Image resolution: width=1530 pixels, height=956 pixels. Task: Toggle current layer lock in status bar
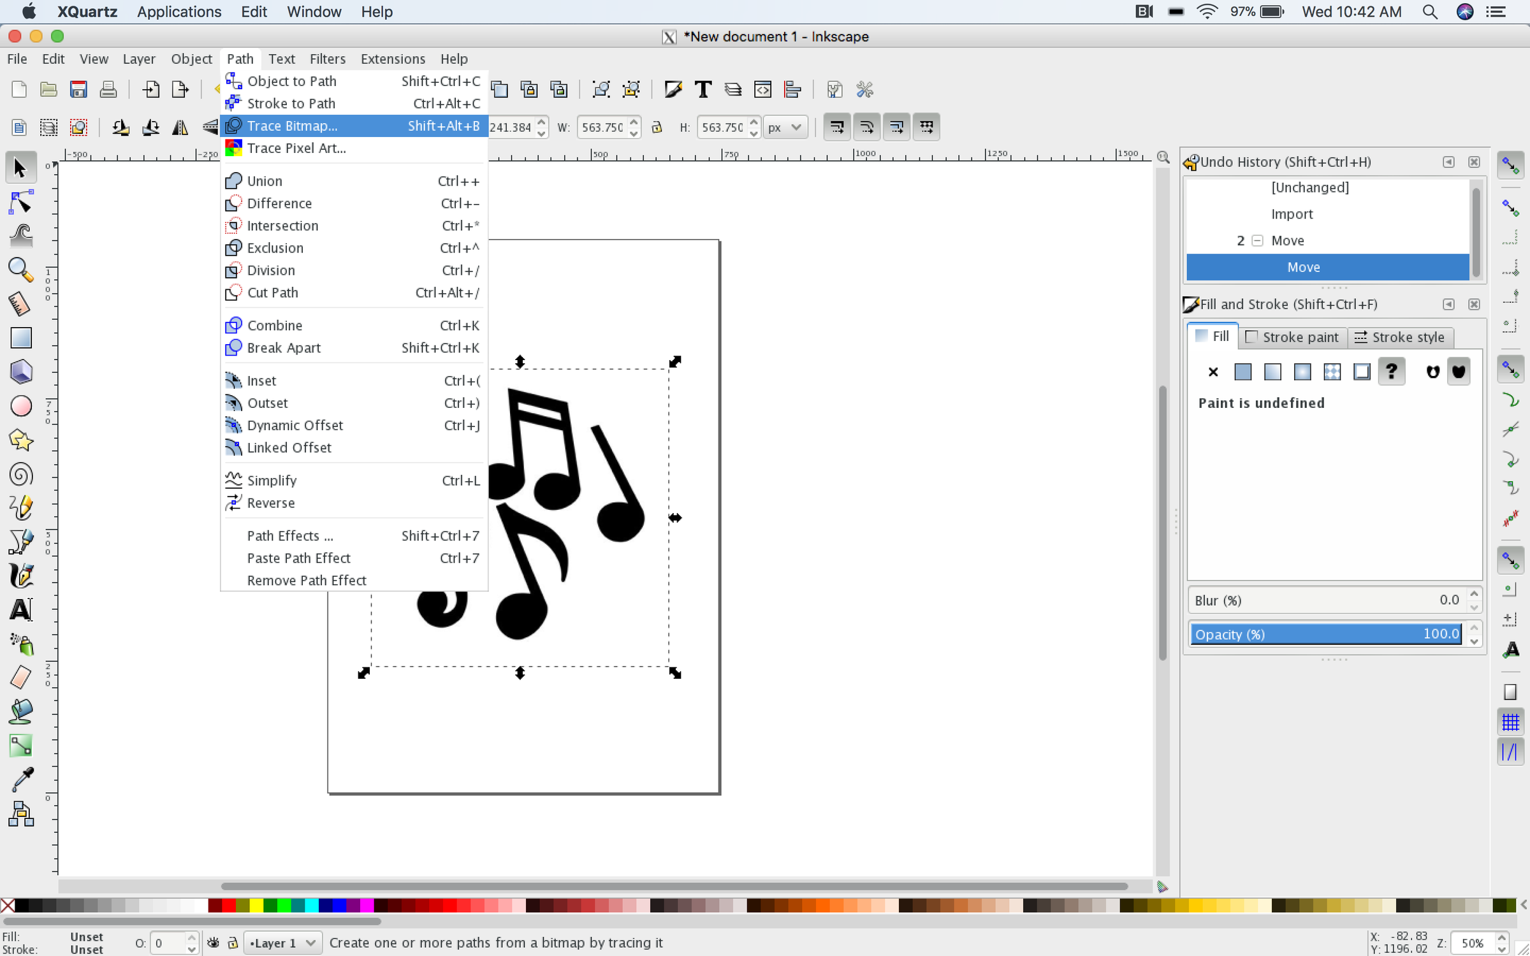(x=233, y=943)
